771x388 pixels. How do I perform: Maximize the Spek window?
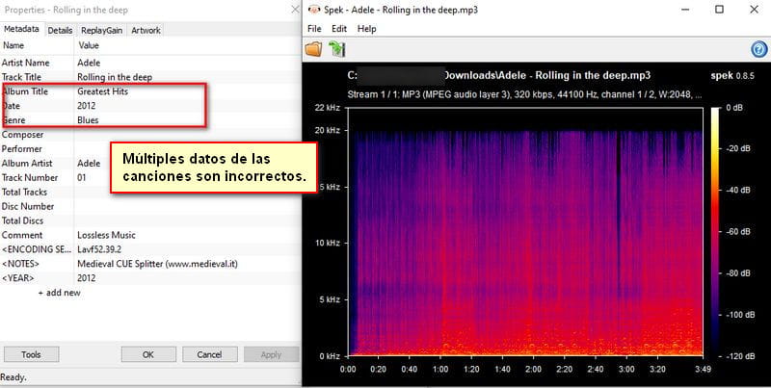[x=719, y=10]
